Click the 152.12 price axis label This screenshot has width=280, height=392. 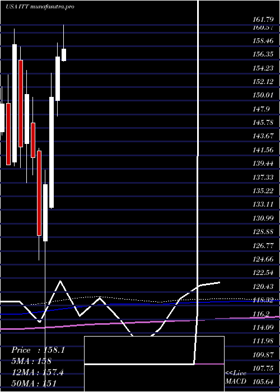pyautogui.click(x=262, y=82)
